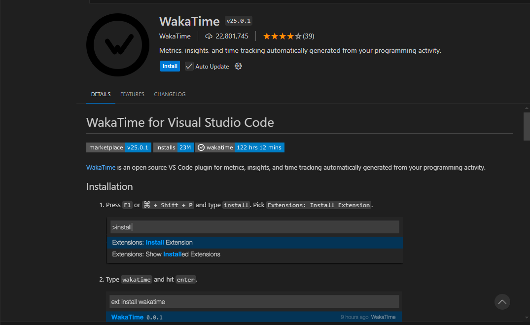
Task: Click 'Extensions: Install Extension' row in screenshot
Action: click(x=255, y=243)
